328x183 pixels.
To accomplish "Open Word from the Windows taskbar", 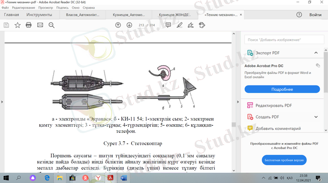I will [x=124, y=178].
